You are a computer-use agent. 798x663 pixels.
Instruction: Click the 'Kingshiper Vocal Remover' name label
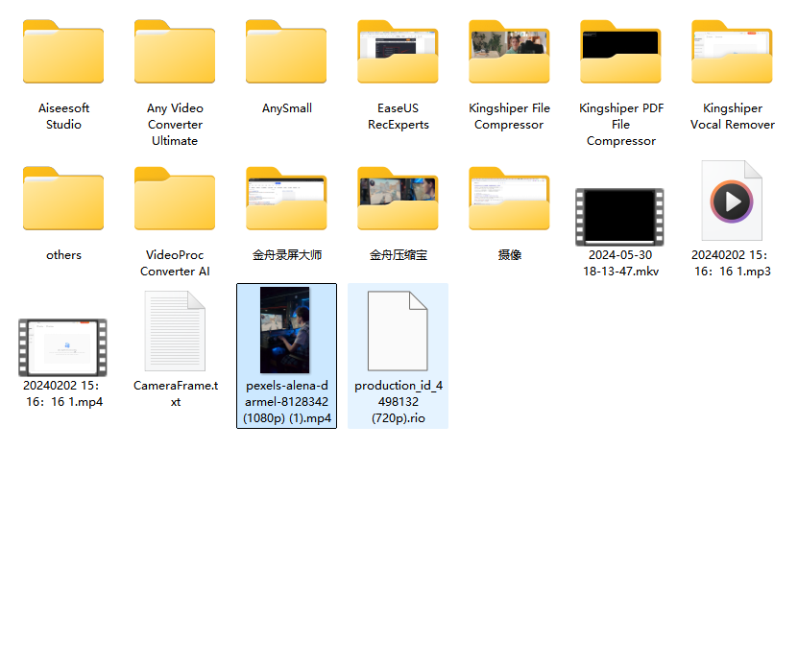[x=733, y=116]
